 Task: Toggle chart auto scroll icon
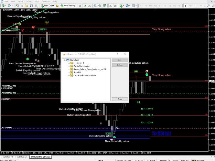click(110, 6)
